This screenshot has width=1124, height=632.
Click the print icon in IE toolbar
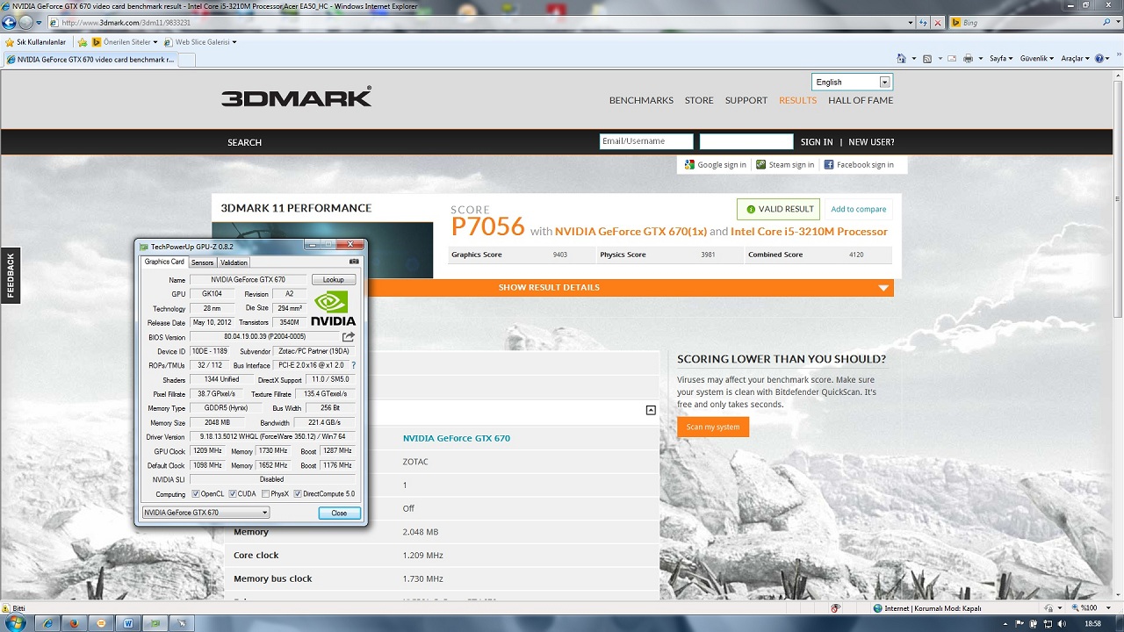pyautogui.click(x=968, y=59)
